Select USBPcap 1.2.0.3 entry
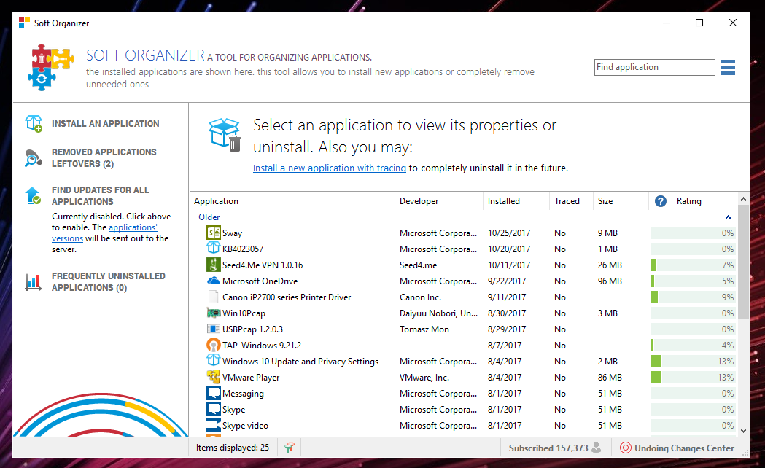The image size is (765, 468). [253, 329]
